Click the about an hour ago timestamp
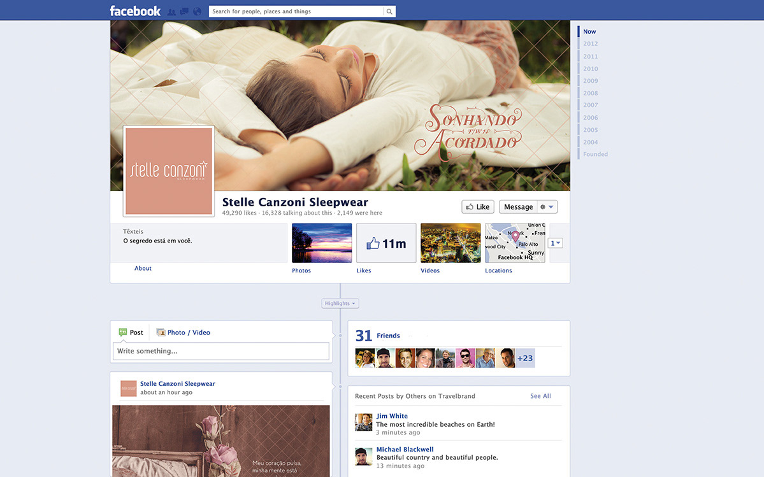 (x=166, y=392)
